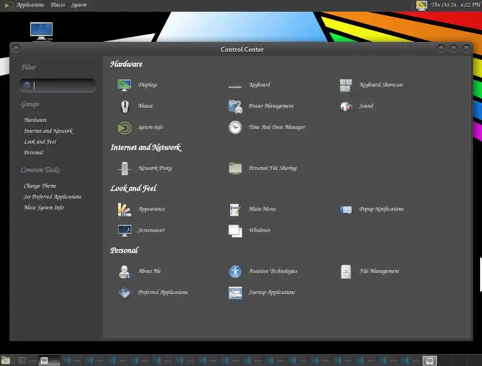Open the Power Management icon
This screenshot has width=482, height=366.
[235, 106]
